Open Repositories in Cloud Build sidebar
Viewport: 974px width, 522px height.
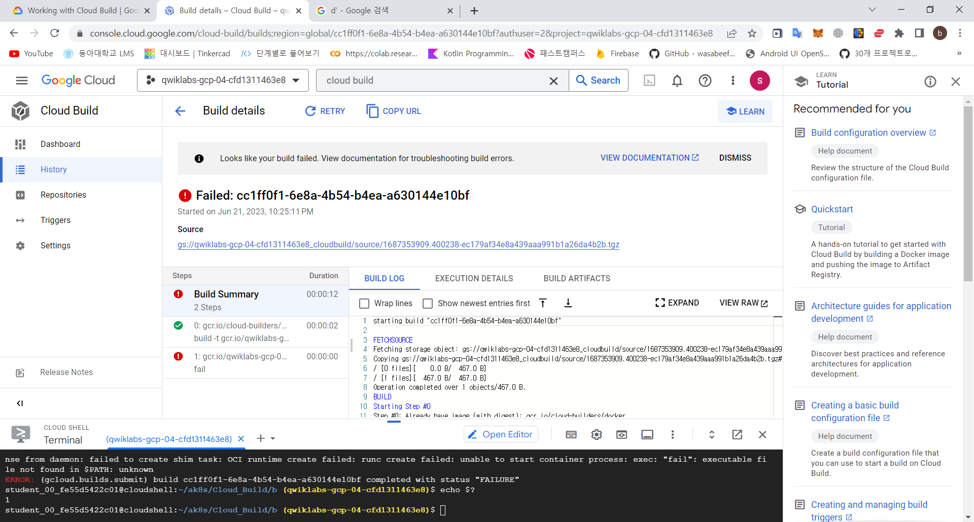point(81,195)
